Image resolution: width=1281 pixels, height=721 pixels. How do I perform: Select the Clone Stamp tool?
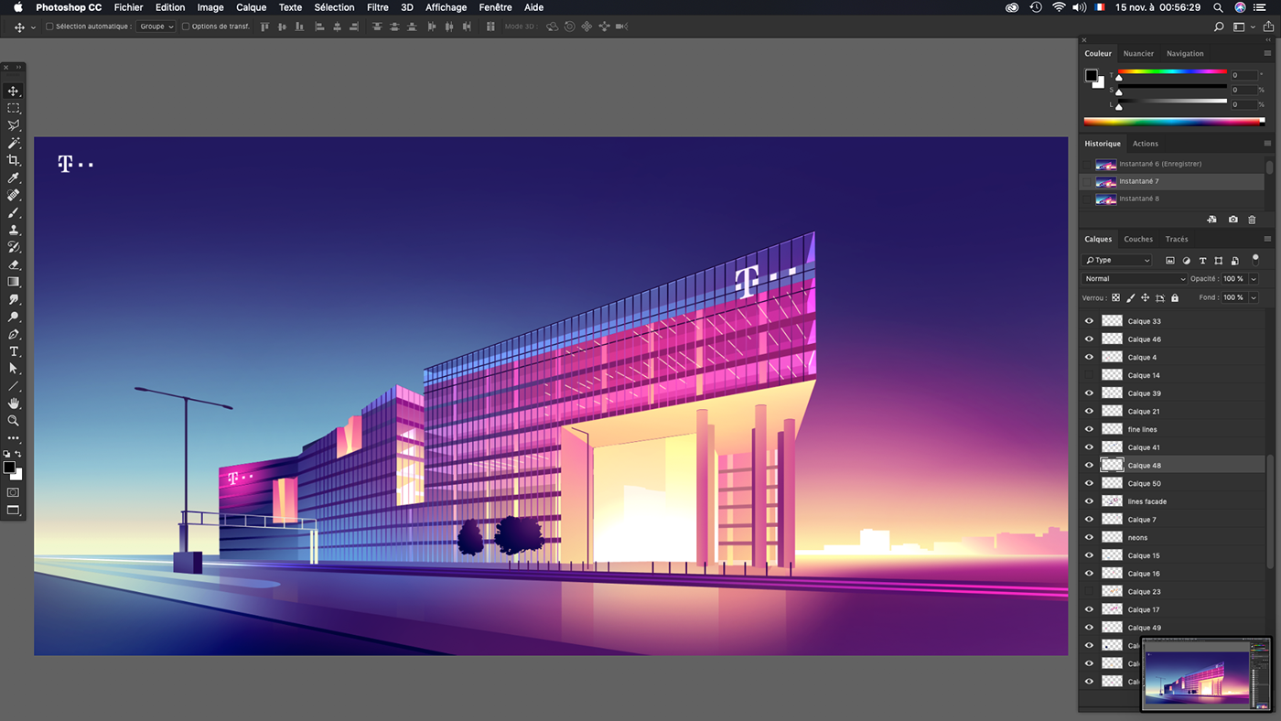14,231
